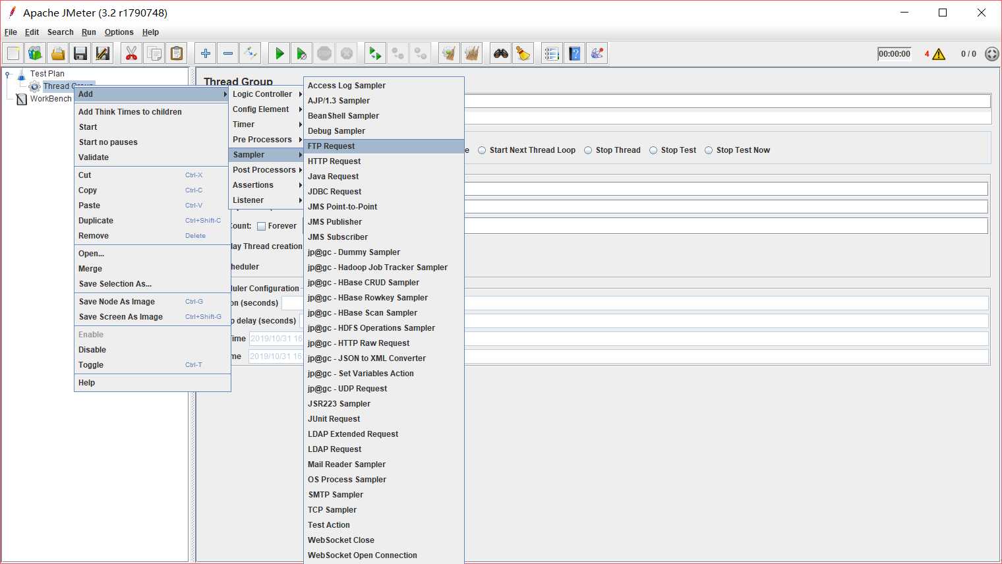Click the Save floppy disk icon
Viewport: 1002px width, 564px height.
[80, 53]
